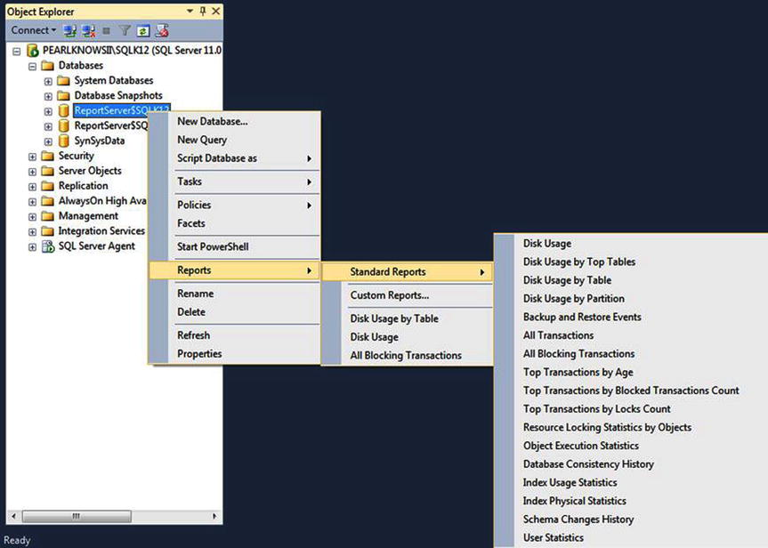Expand the SynSysData database node

click(x=48, y=142)
